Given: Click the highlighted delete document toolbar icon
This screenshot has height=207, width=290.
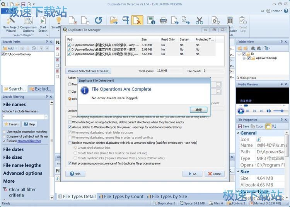Looking at the screenshot, I should point(137,20).
